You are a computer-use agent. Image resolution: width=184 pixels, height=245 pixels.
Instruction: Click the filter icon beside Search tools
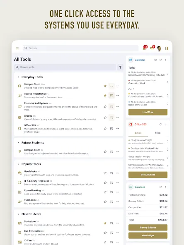(x=120, y=67)
